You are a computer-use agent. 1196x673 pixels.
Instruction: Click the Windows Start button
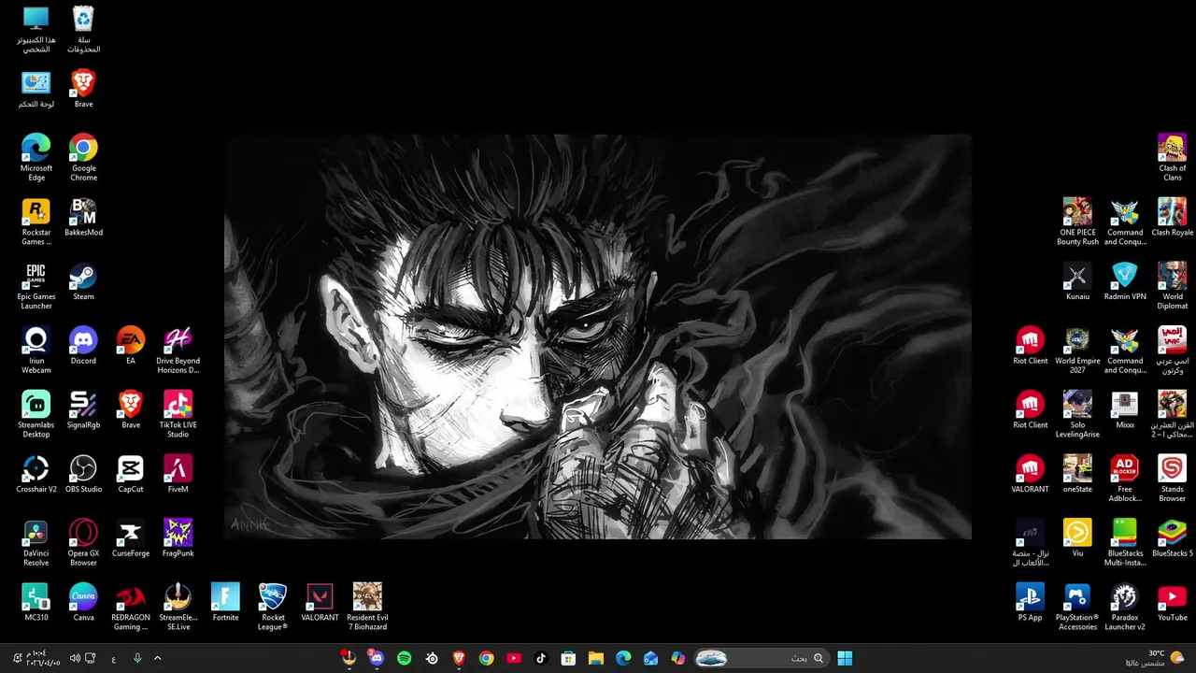tap(845, 658)
